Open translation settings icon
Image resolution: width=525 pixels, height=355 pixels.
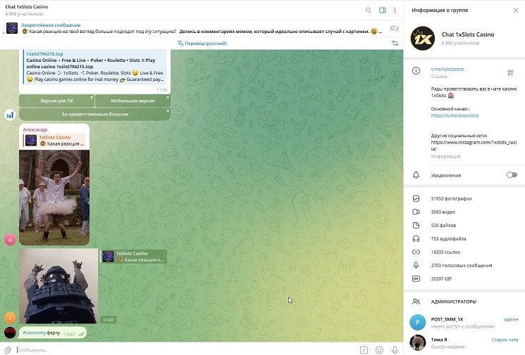[395, 44]
